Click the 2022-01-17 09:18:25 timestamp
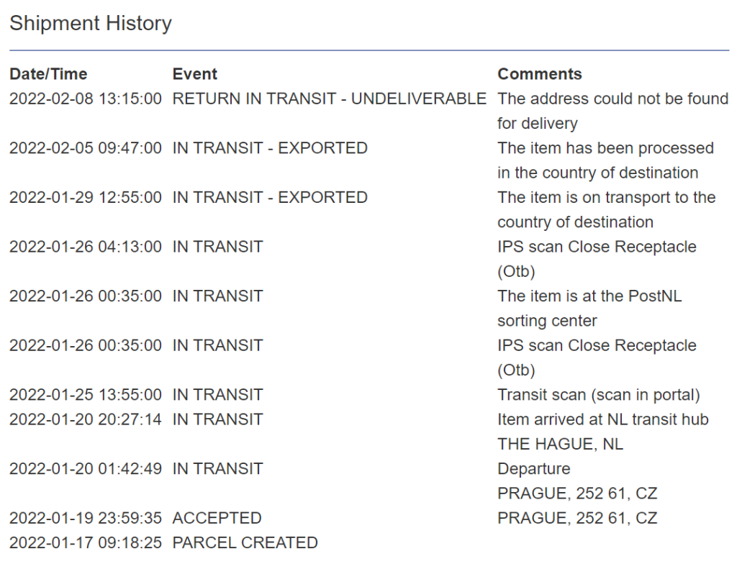Screen dimensions: 737x564 [86, 542]
